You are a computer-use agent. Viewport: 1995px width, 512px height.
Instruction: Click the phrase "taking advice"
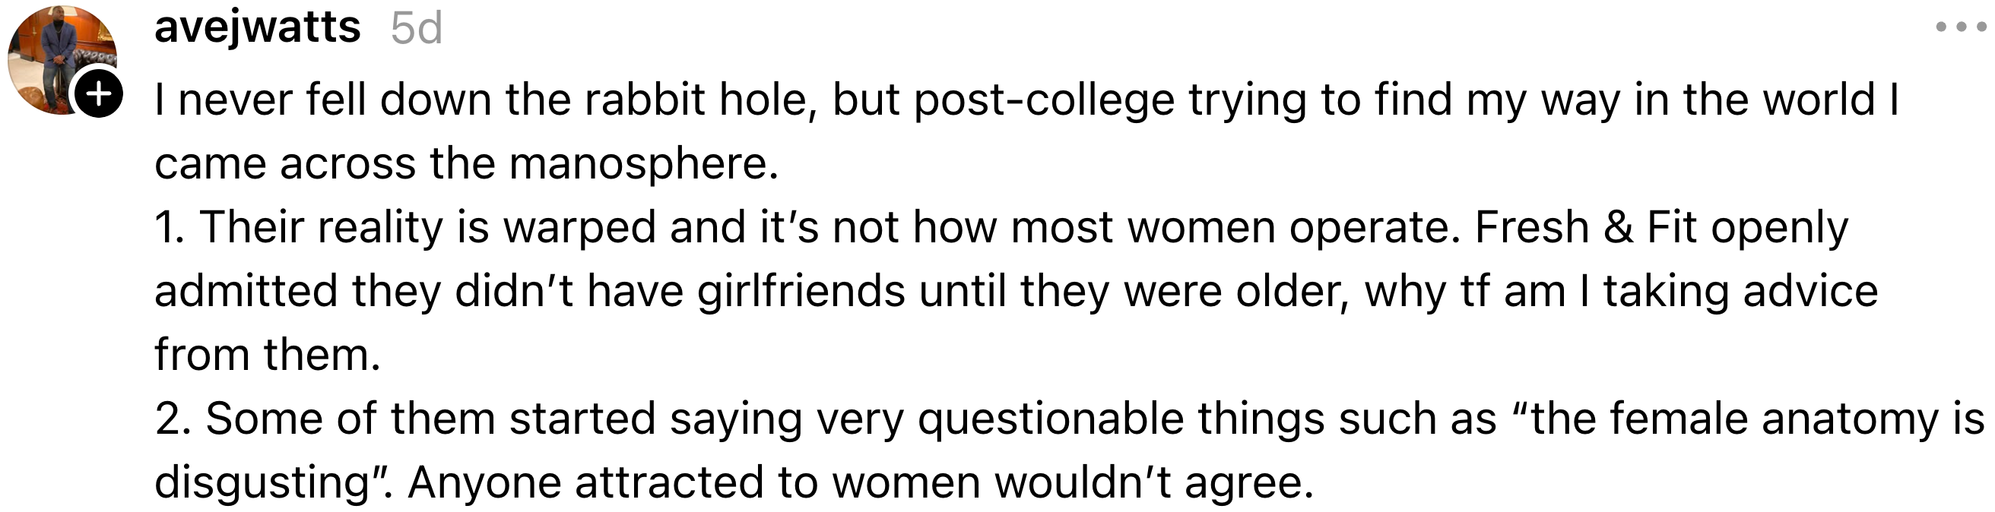point(1740,292)
